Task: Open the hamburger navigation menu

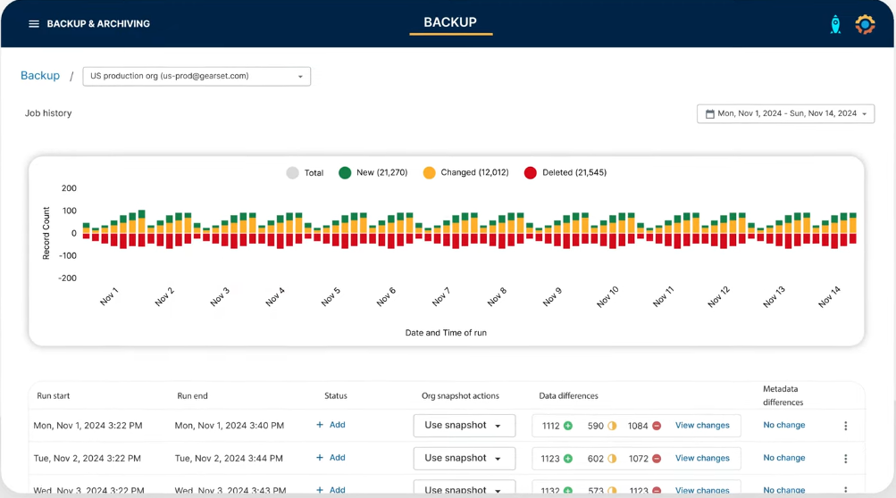Action: tap(34, 24)
